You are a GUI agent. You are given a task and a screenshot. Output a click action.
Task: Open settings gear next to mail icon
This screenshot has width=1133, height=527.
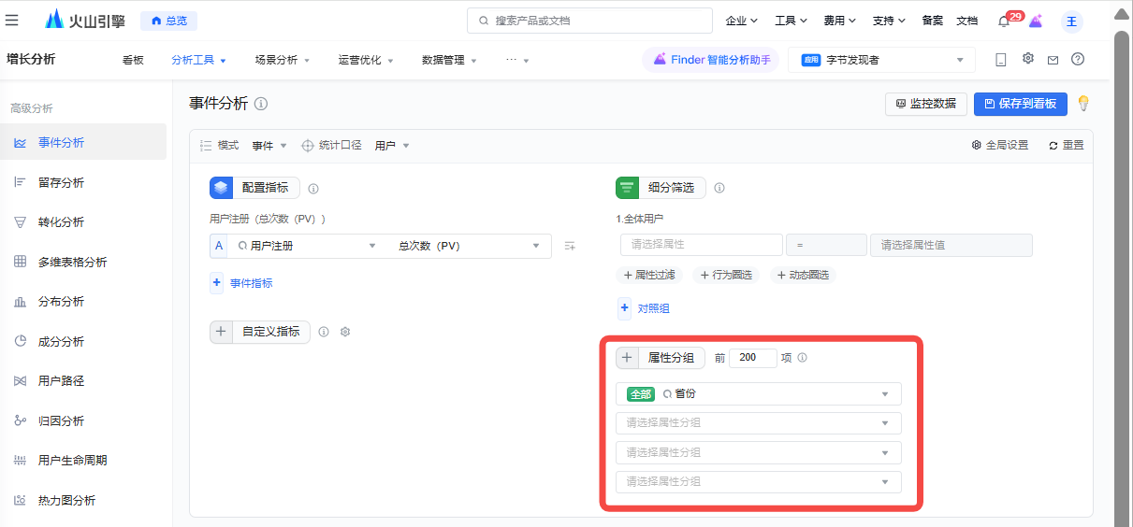1027,59
